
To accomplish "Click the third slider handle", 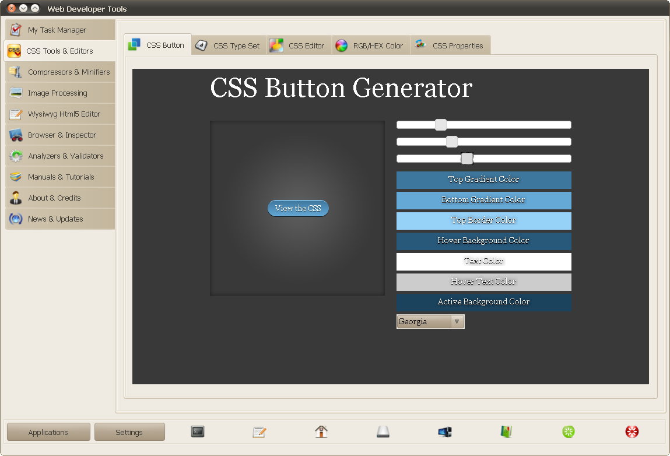I will (467, 159).
